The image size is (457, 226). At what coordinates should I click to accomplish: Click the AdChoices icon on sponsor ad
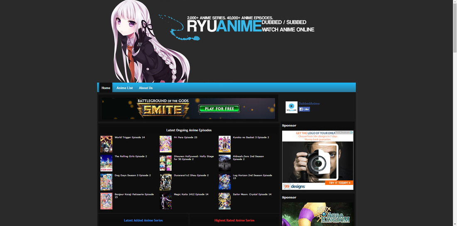351,132
